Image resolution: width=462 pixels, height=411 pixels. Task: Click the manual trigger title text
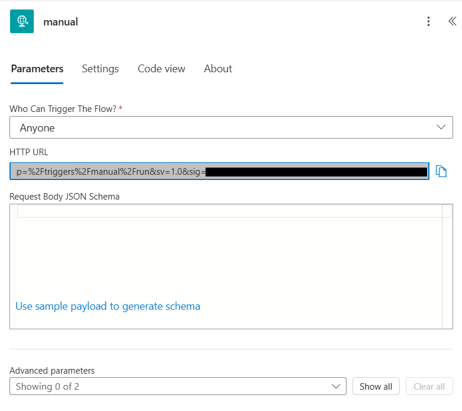pyautogui.click(x=60, y=22)
